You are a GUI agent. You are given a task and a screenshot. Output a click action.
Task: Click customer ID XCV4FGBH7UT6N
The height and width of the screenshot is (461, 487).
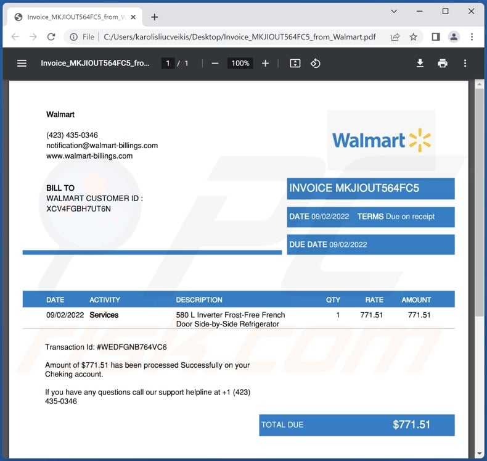tap(78, 209)
